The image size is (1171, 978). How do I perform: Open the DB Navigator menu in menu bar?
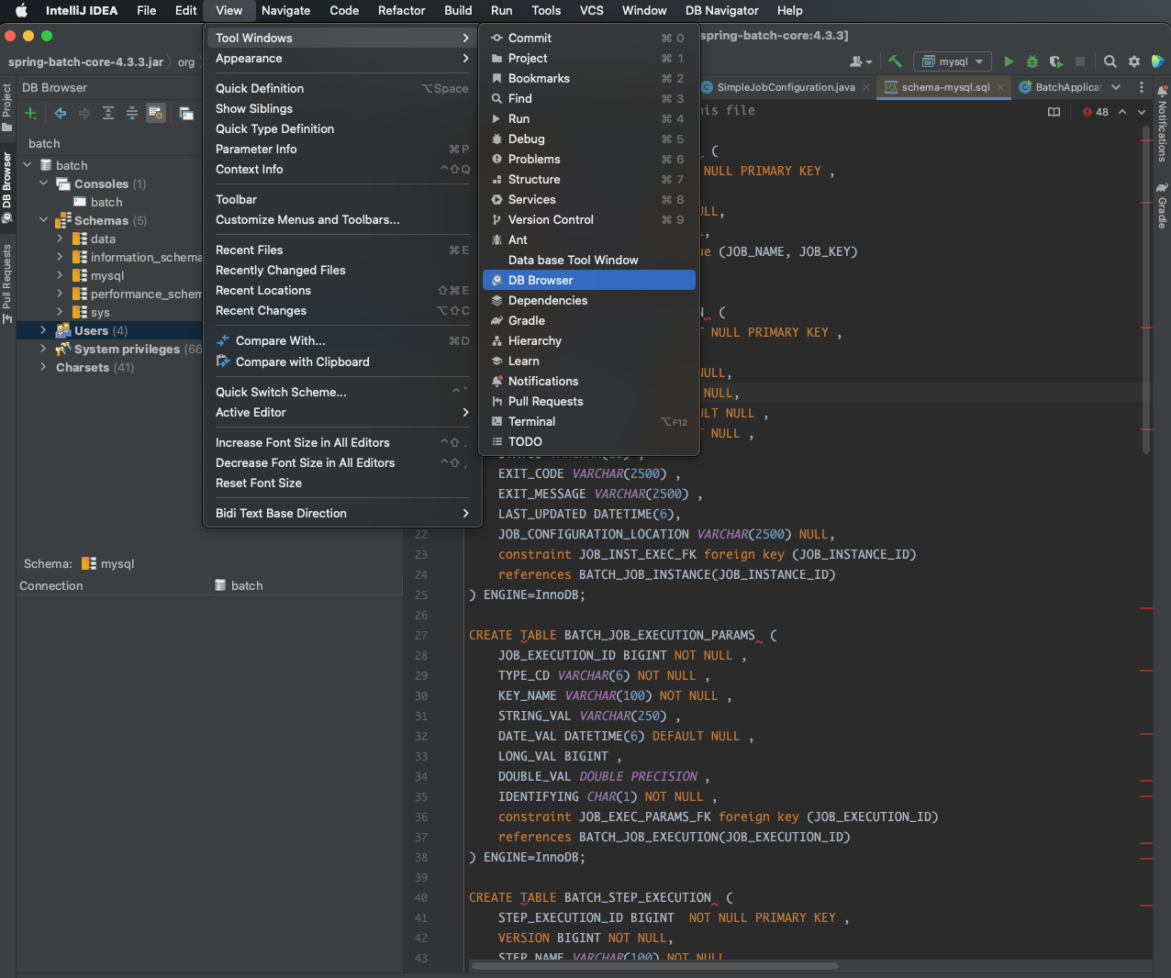(x=721, y=10)
